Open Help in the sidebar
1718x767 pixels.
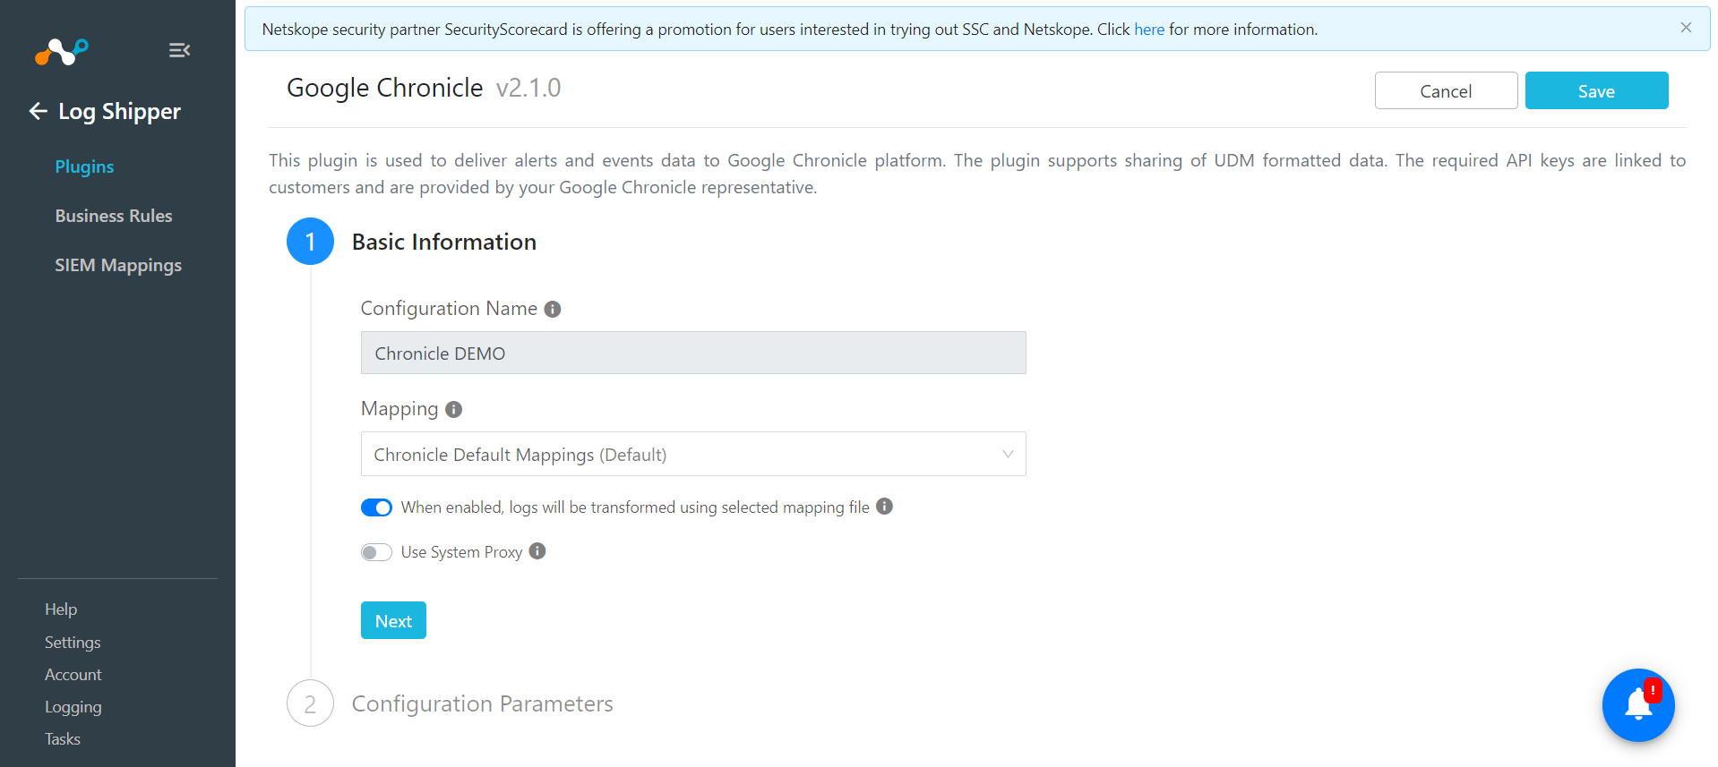(x=61, y=609)
